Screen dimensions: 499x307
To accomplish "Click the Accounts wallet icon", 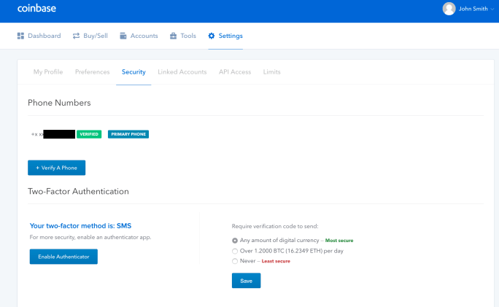I will pyautogui.click(x=123, y=36).
